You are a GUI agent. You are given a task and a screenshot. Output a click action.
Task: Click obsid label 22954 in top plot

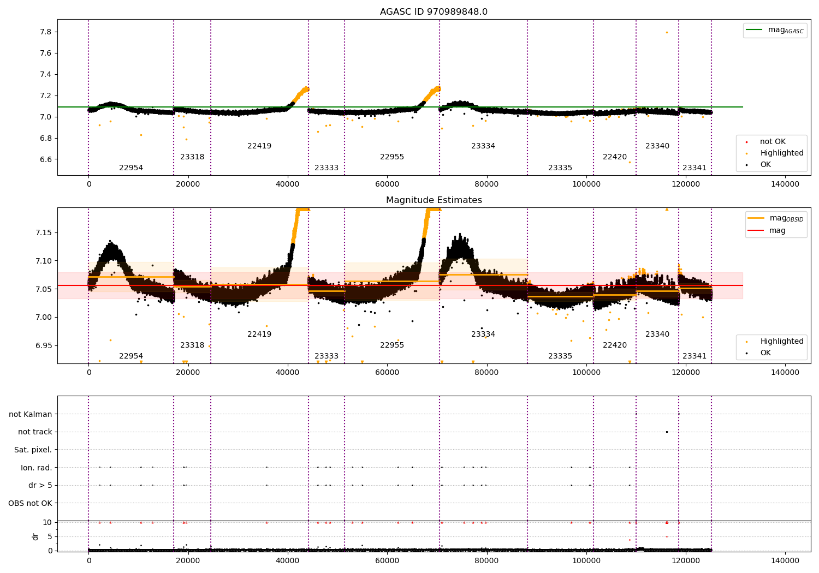click(x=131, y=168)
